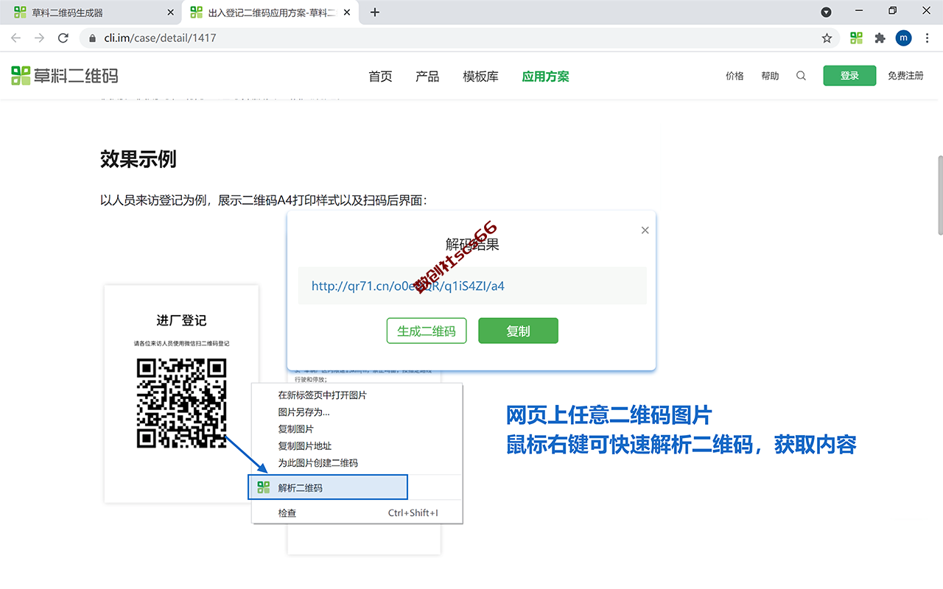Click the green 登录 button
The image size is (943, 589).
coord(849,76)
